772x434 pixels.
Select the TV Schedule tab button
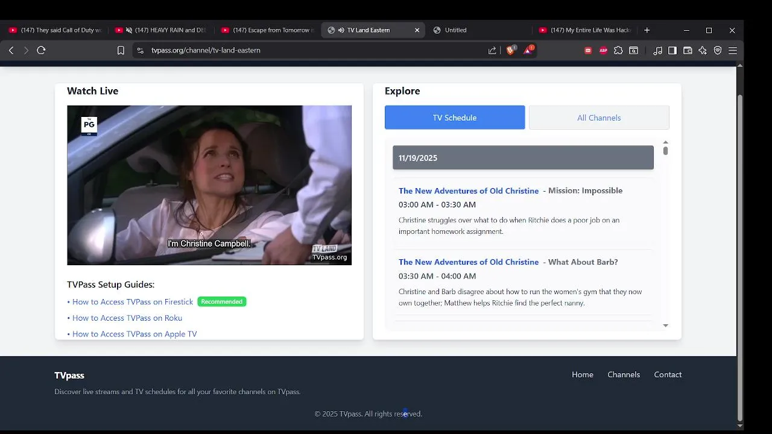pyautogui.click(x=455, y=118)
